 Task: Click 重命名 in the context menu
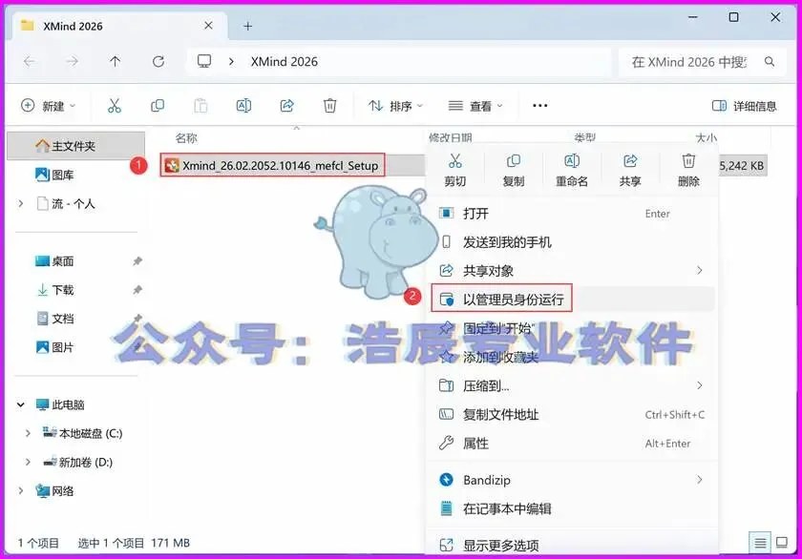[571, 170]
